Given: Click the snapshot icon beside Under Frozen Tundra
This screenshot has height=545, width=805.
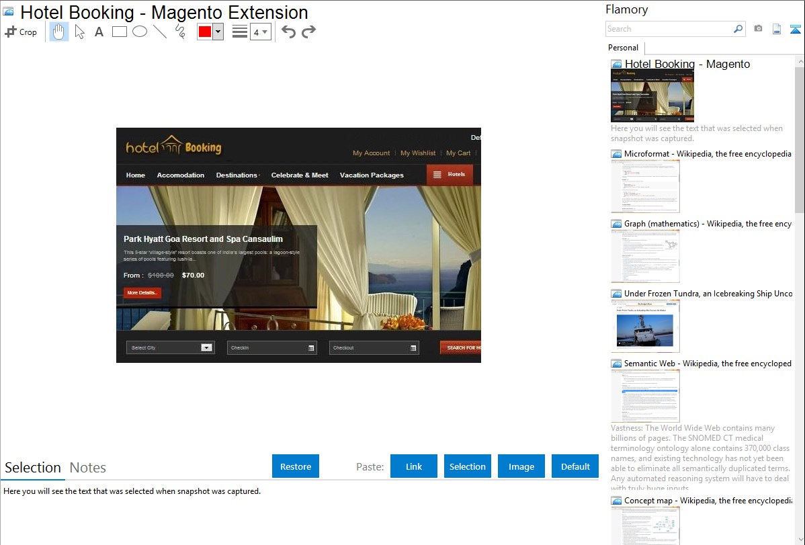Looking at the screenshot, I should [x=616, y=293].
